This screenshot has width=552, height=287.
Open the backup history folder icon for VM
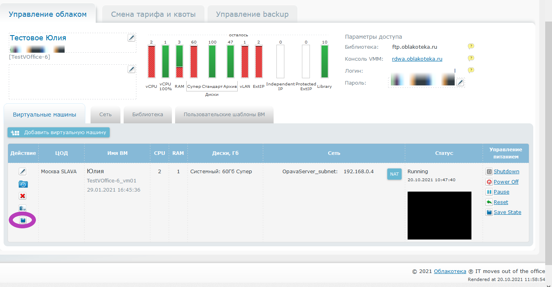point(23,184)
